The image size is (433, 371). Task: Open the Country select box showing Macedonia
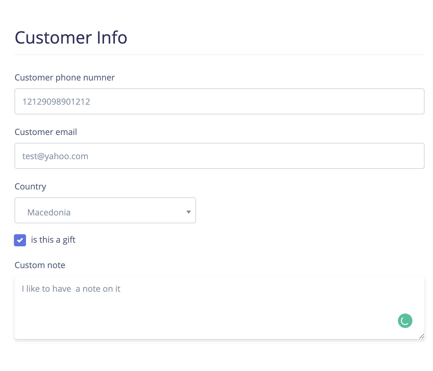coord(105,211)
